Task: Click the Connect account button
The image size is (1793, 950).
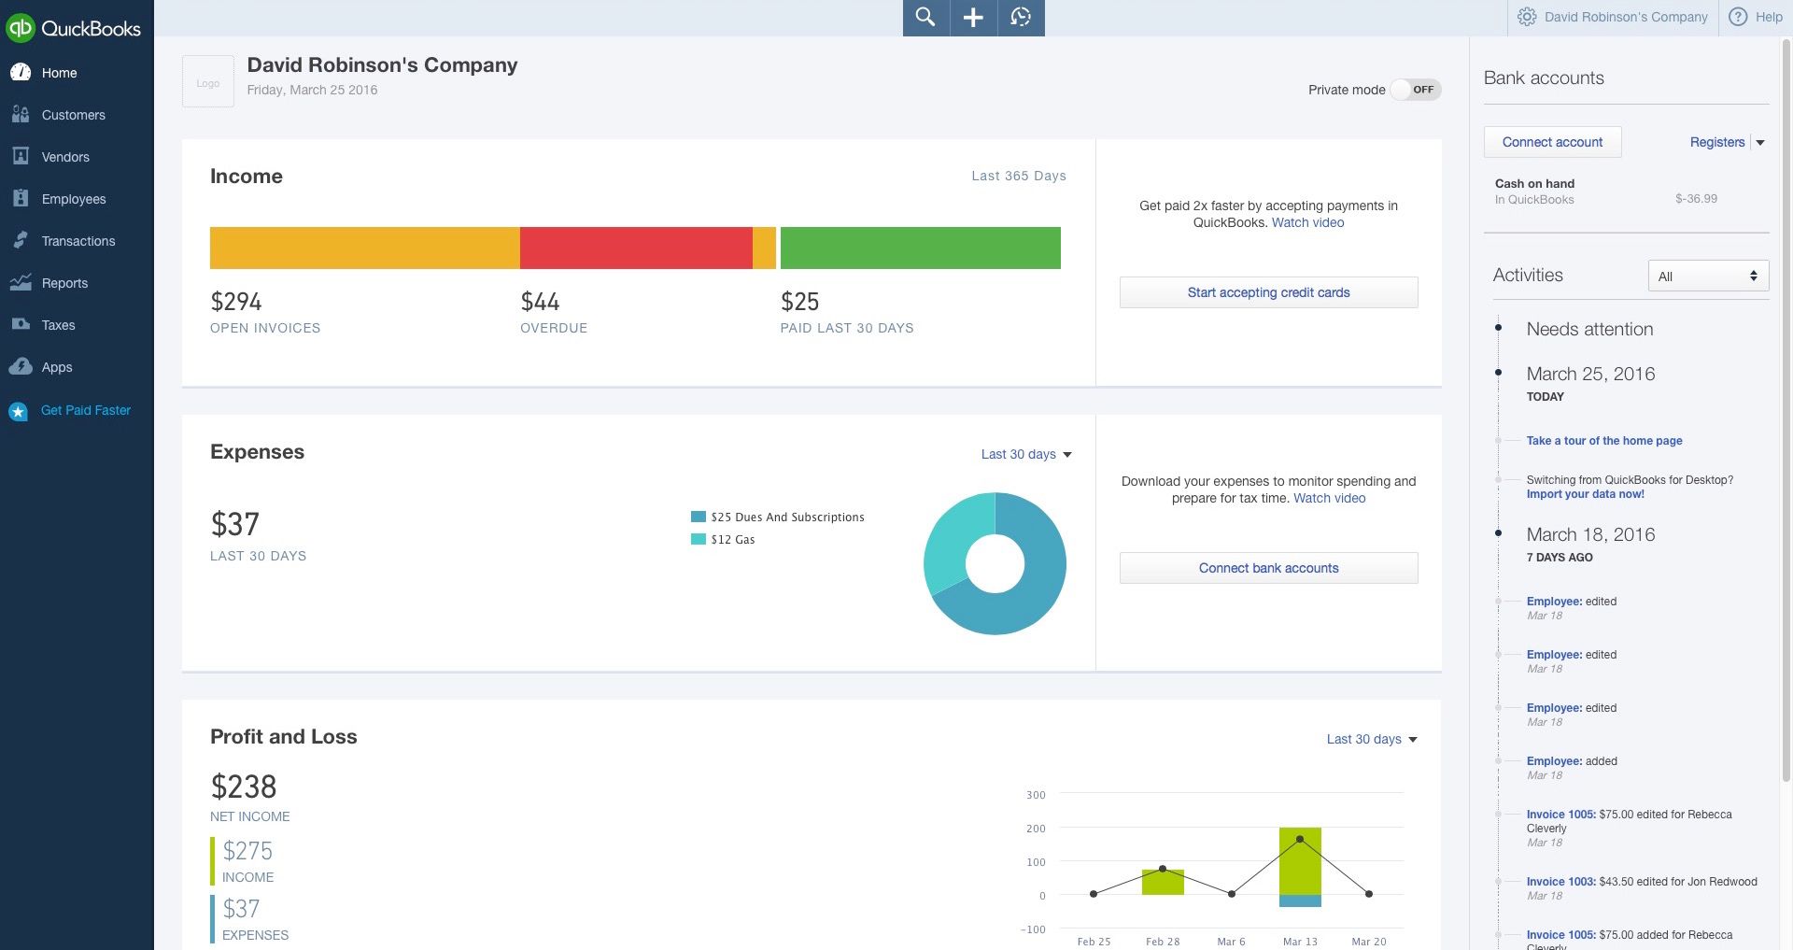Action: 1552,142
